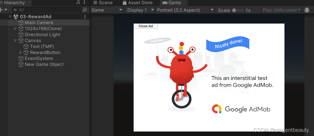314x136 pixels.
Task: Open the Play Unfocused dropdown
Action: point(281,10)
